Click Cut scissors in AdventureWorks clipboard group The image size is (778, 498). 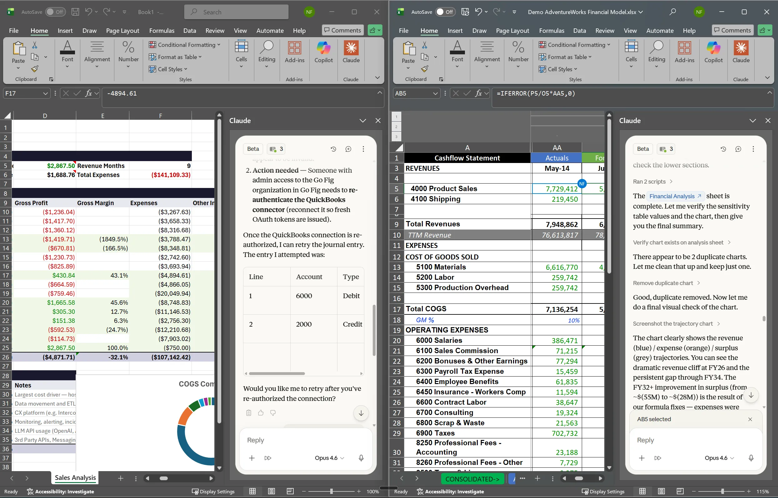point(425,45)
